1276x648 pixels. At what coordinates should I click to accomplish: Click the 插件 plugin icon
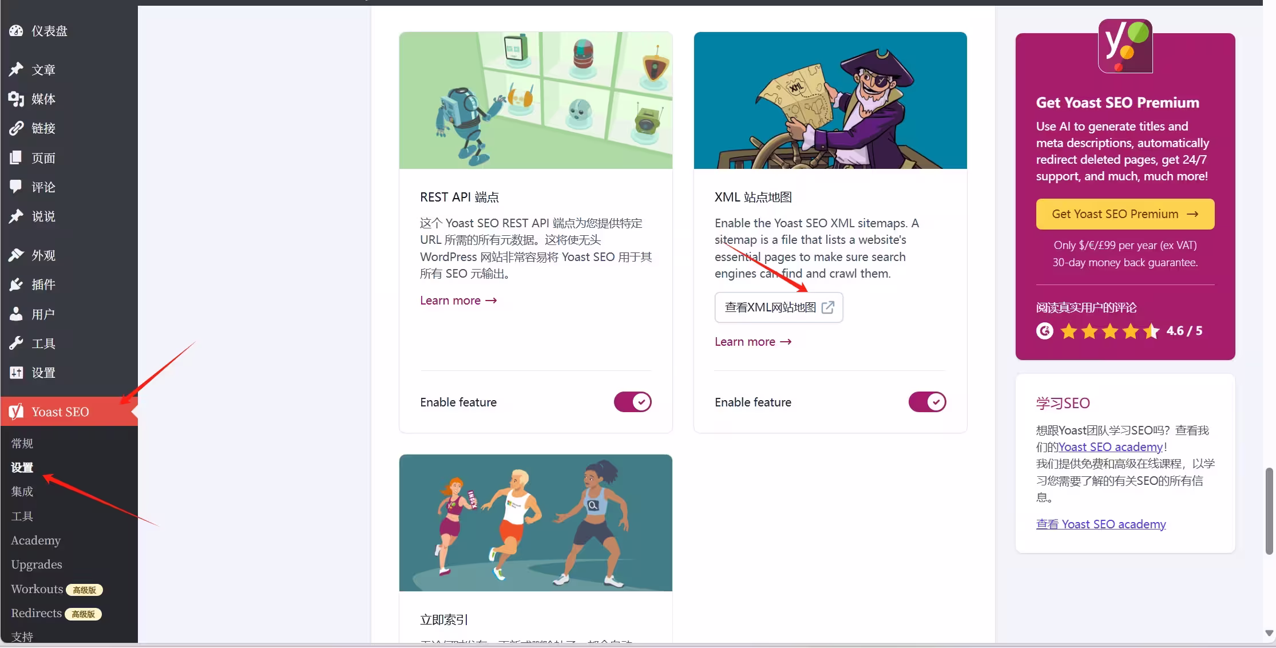click(16, 285)
